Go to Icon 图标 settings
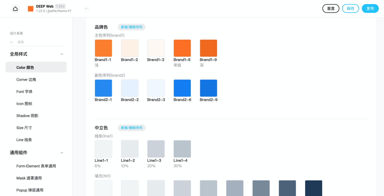This screenshot has height=196, width=384. click(x=24, y=104)
